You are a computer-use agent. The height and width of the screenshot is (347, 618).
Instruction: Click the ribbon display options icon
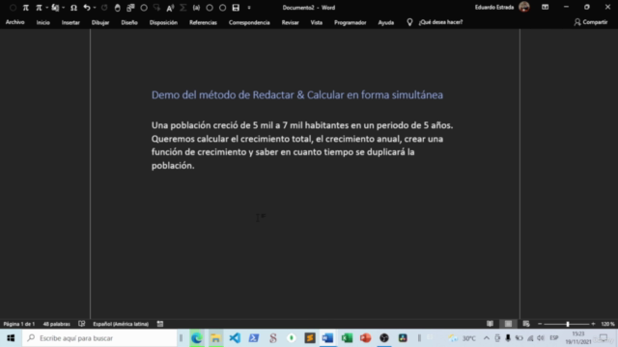(545, 7)
